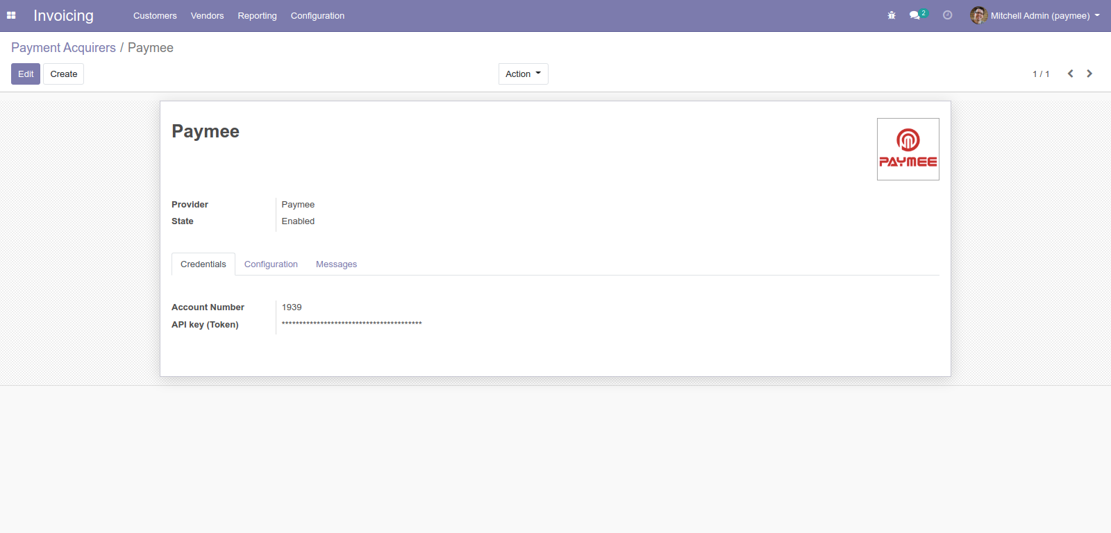Click the Paymee logo image
1111x533 pixels.
[908, 149]
